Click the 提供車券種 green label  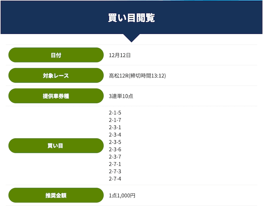pyautogui.click(x=56, y=96)
